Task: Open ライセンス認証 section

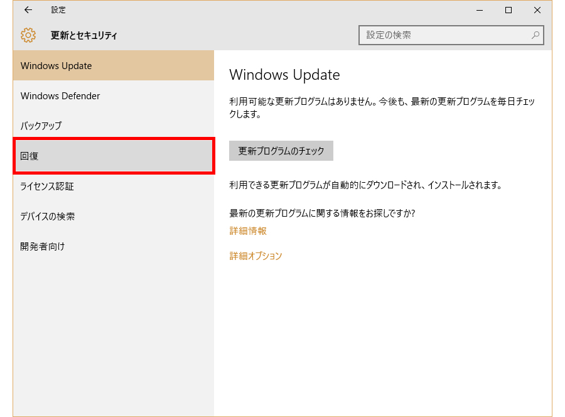Action: point(114,186)
